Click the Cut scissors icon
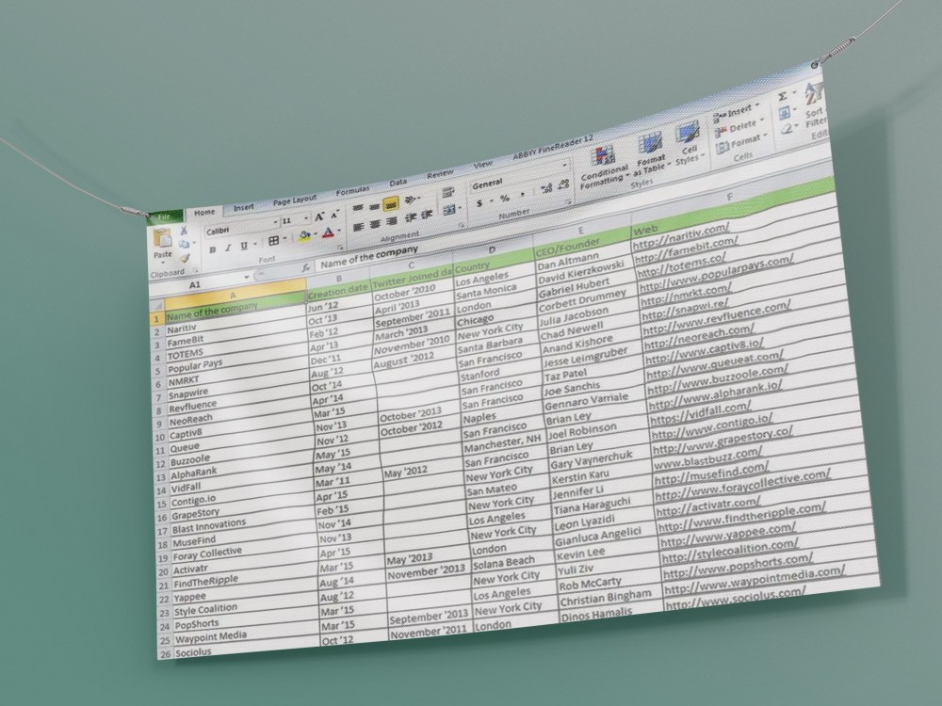942x706 pixels. 184,230
